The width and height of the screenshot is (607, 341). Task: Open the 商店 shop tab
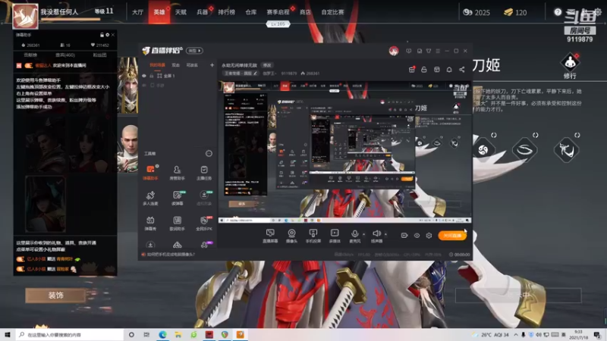(305, 12)
